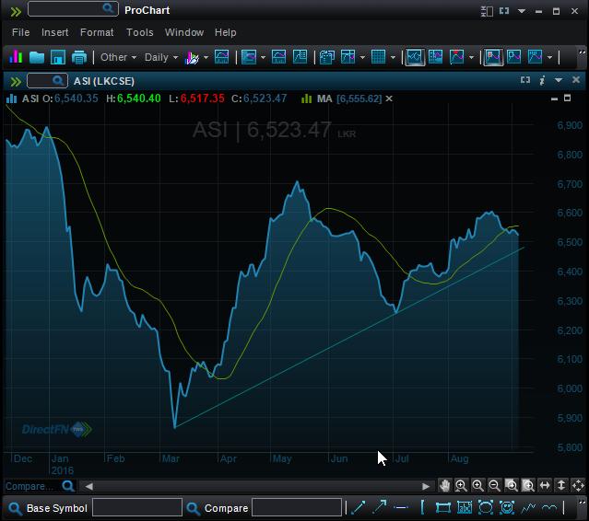589x521 pixels.
Task: Open the Insert menu
Action: click(54, 32)
